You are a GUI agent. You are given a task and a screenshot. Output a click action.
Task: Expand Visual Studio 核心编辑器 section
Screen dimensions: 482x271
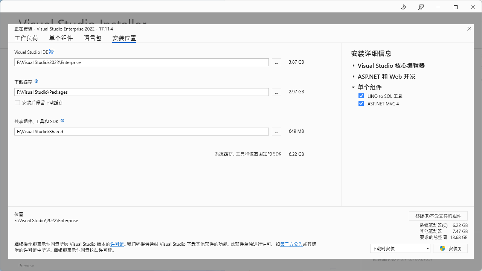(x=354, y=65)
